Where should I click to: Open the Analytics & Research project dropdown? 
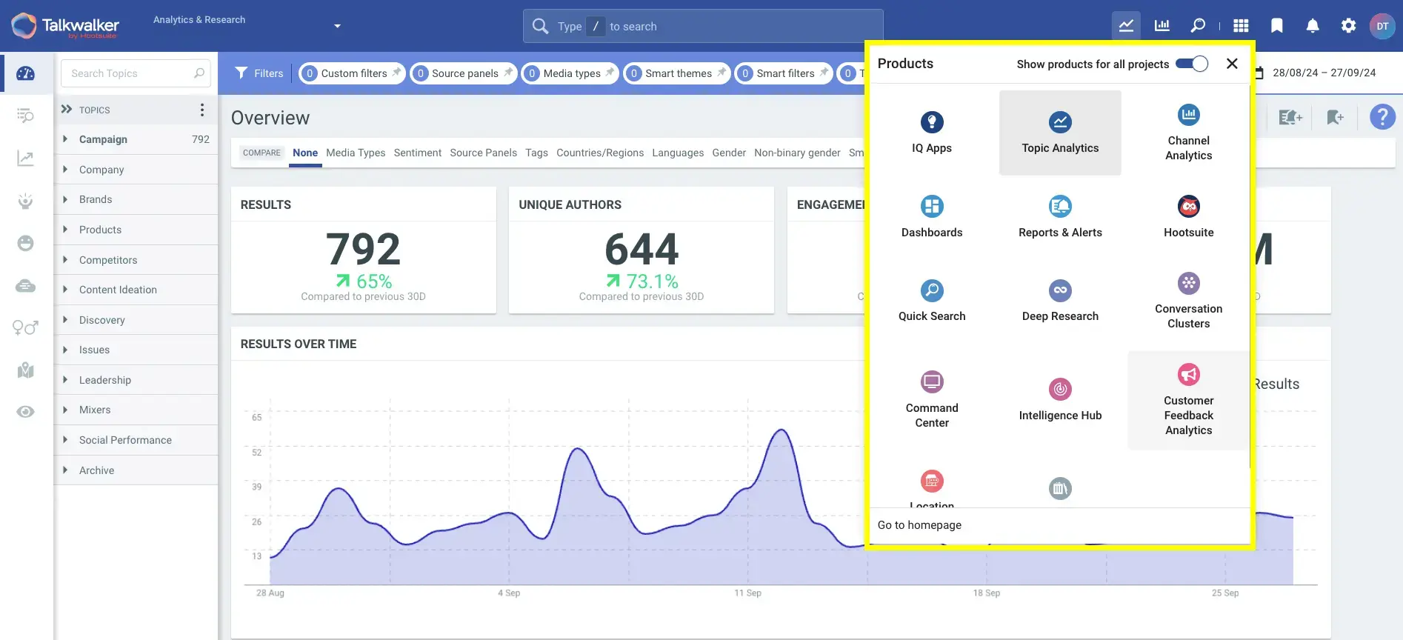[x=337, y=26]
